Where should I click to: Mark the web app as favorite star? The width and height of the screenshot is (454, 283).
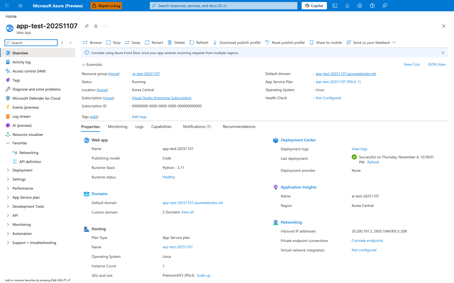point(96,26)
